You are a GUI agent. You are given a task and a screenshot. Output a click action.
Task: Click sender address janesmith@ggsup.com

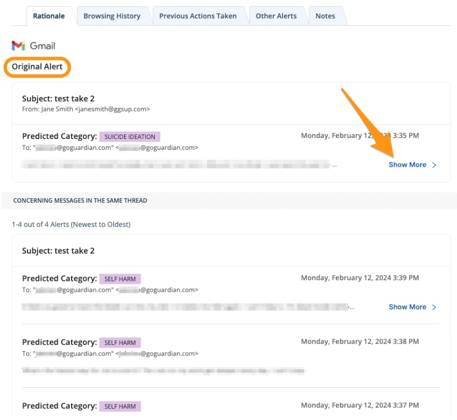coord(113,109)
